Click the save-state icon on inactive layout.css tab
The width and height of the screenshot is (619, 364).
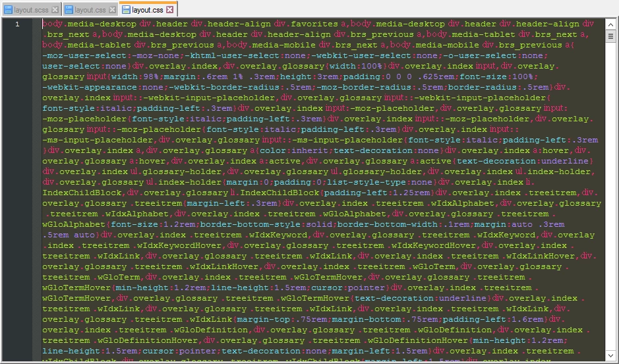click(69, 10)
